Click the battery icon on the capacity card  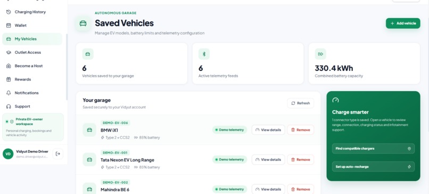click(x=320, y=54)
